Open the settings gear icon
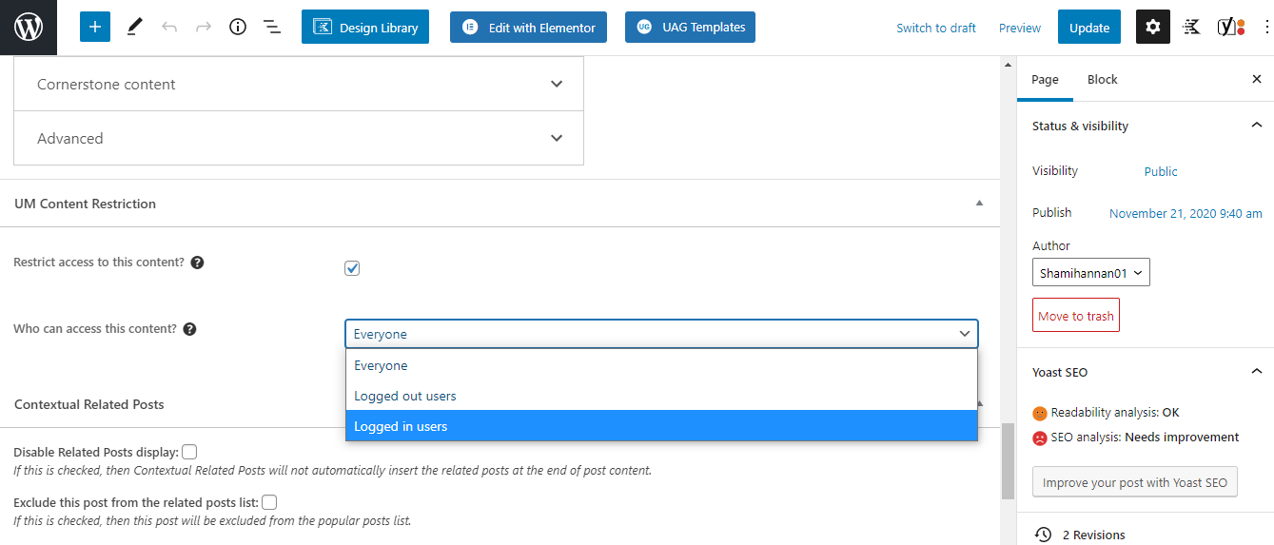 click(x=1153, y=28)
